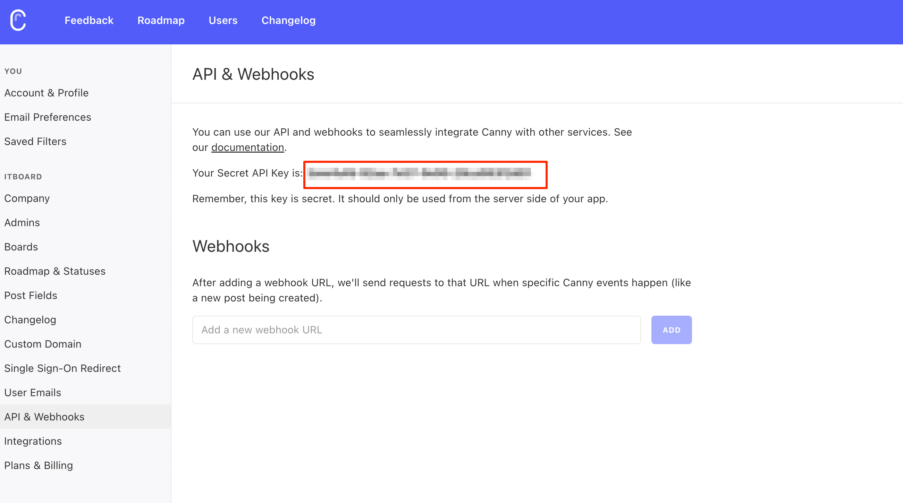Screen dimensions: 903x503
Task: Open Users in top navigation
Action: (x=223, y=20)
